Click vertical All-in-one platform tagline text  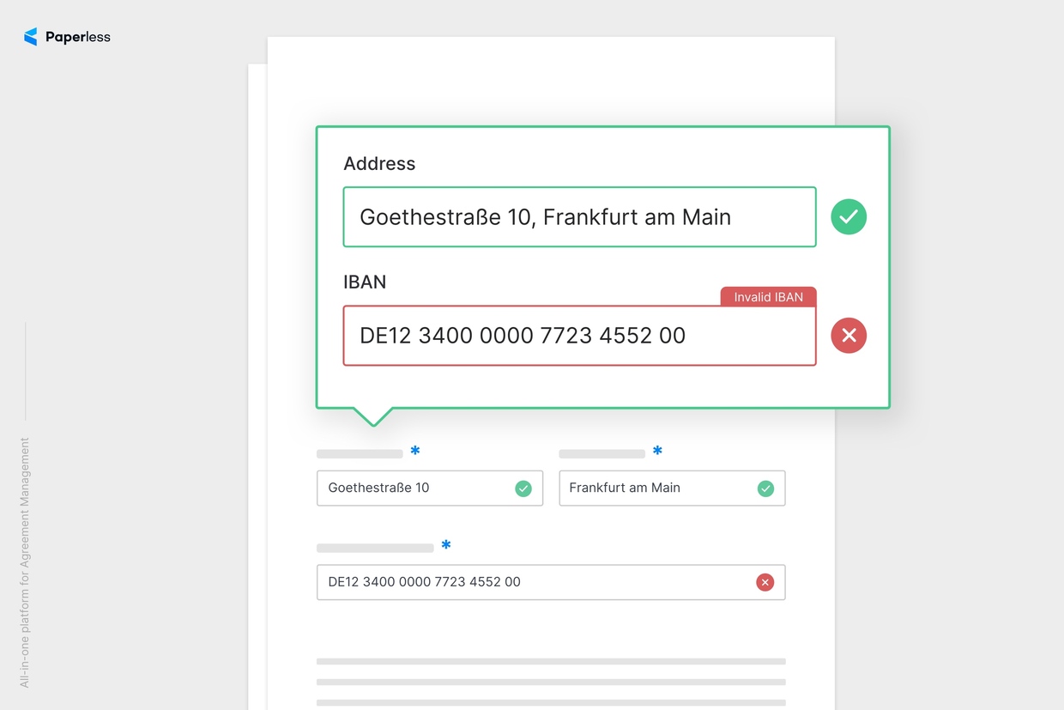pyautogui.click(x=25, y=562)
